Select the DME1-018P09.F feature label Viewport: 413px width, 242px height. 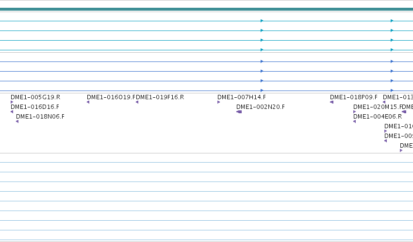pos(354,97)
